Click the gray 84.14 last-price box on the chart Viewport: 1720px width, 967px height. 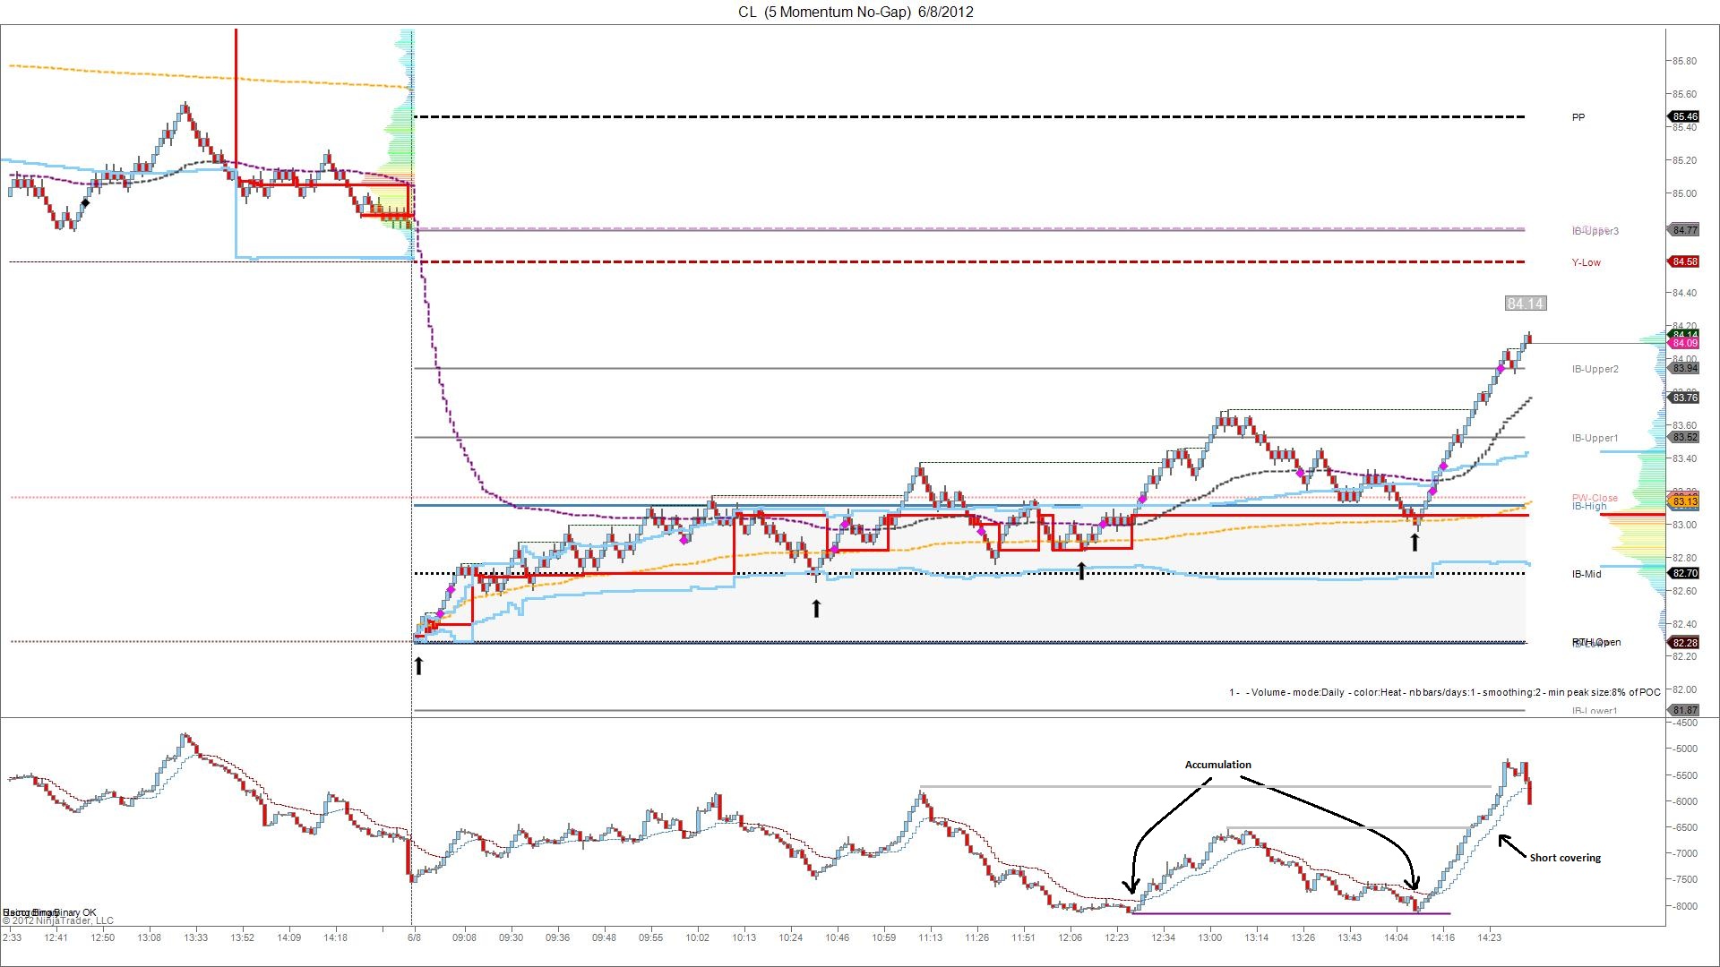point(1525,304)
